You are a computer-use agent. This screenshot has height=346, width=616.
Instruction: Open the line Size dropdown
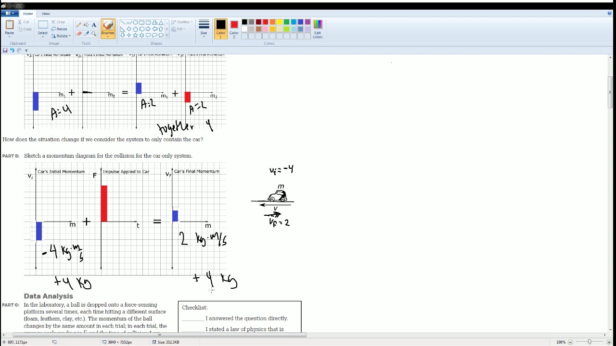[x=204, y=29]
